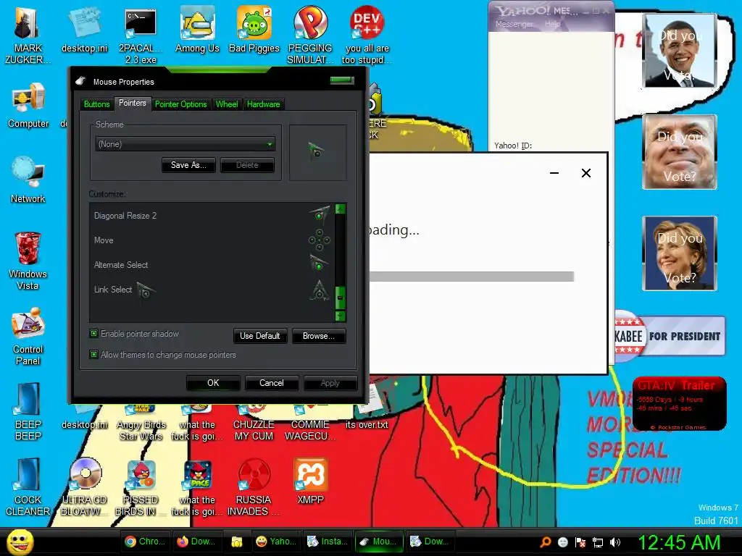
Task: Click the 'For President' banner gadget
Action: pyautogui.click(x=670, y=336)
